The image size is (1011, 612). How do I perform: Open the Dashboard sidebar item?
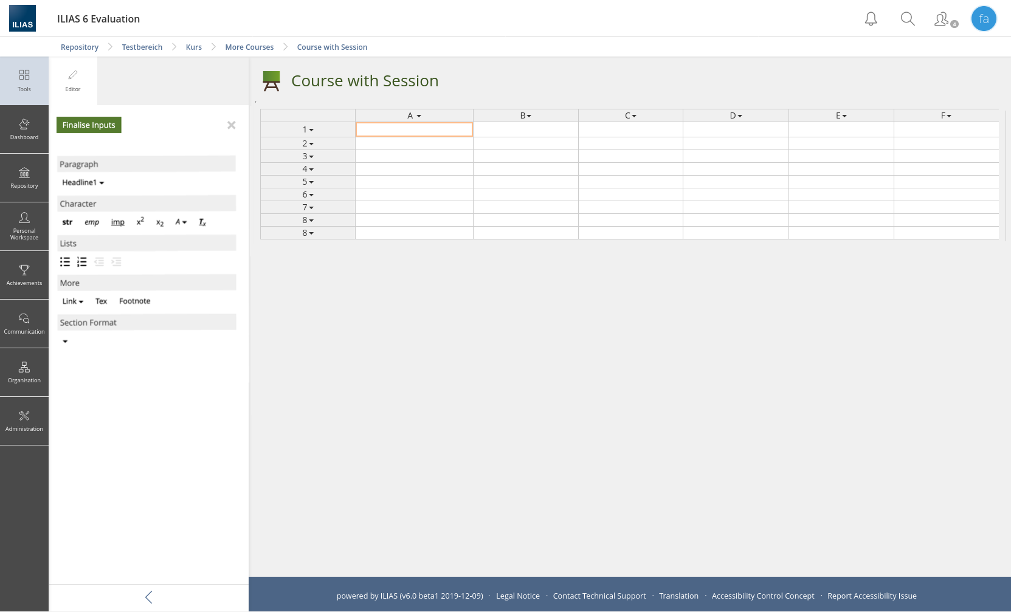[24, 129]
